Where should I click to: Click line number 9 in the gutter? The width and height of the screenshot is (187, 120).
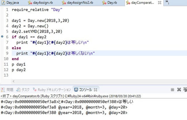point(7,53)
